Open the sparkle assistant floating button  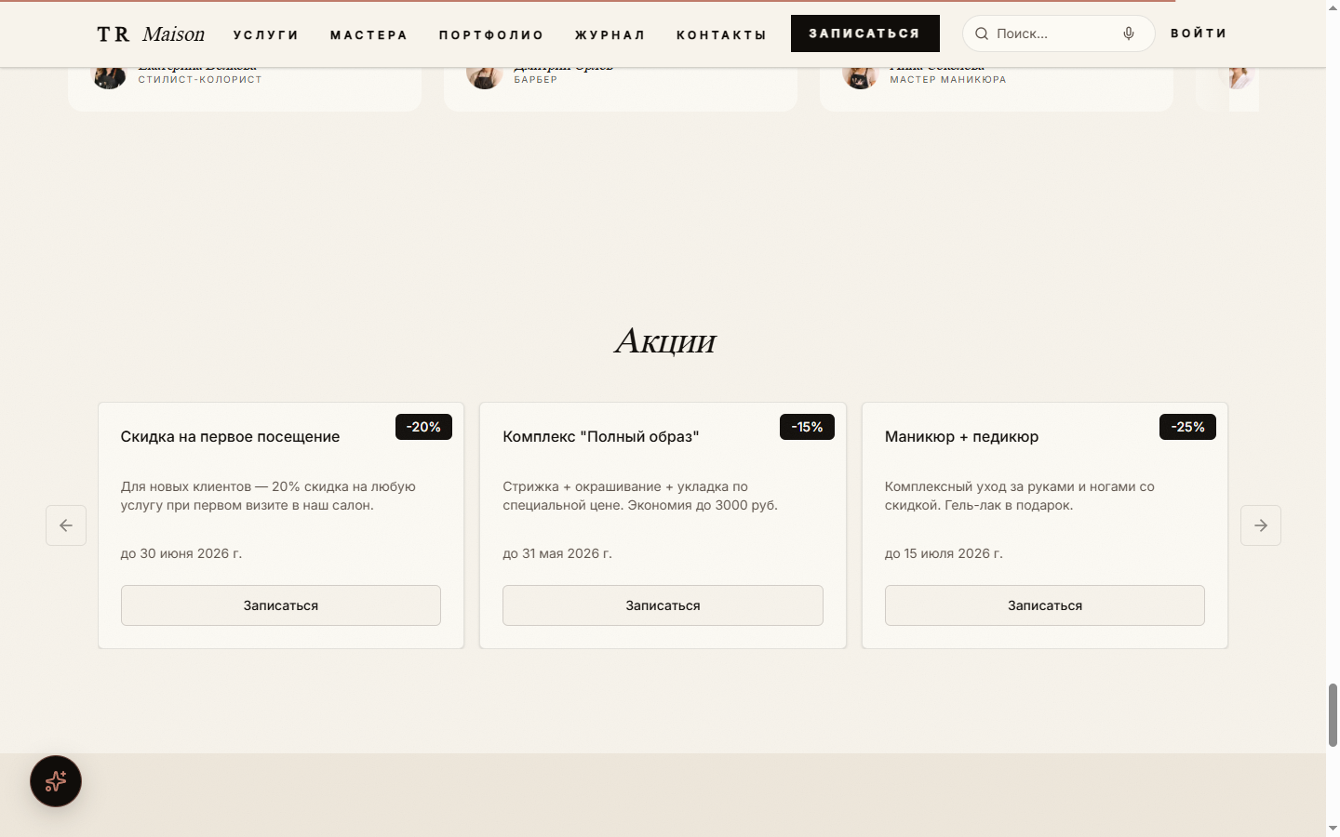pos(56,781)
